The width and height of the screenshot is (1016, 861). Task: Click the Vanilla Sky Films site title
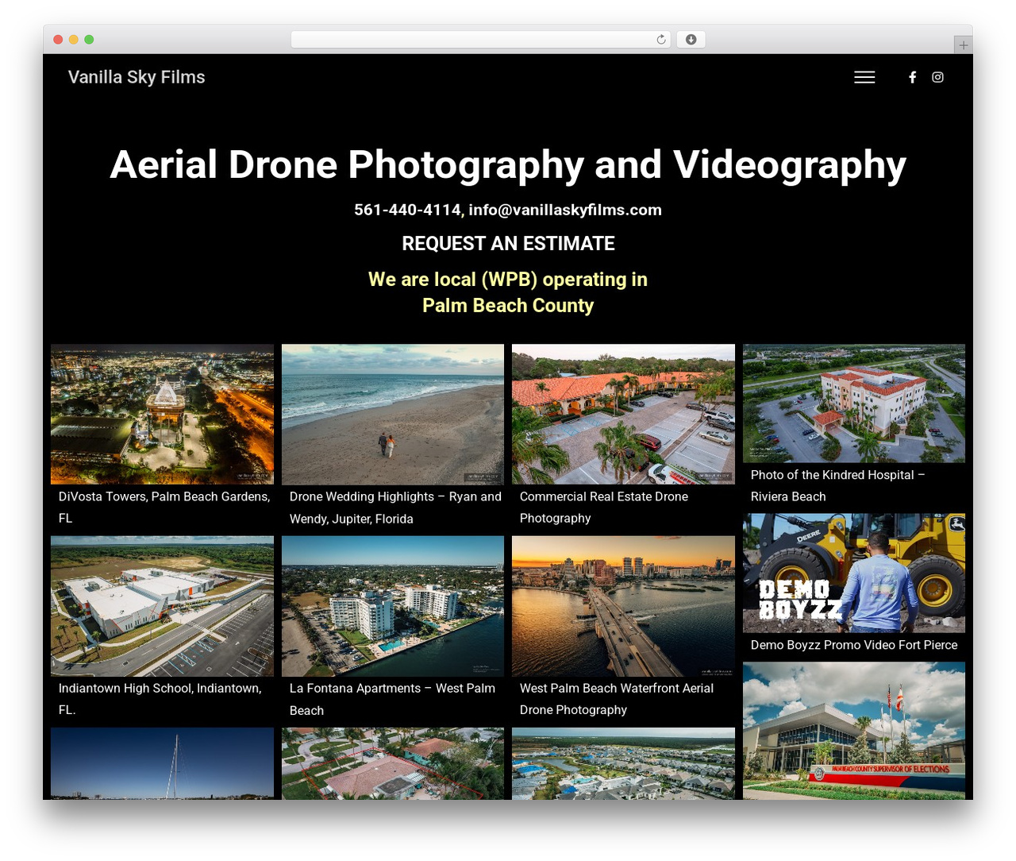pyautogui.click(x=137, y=77)
